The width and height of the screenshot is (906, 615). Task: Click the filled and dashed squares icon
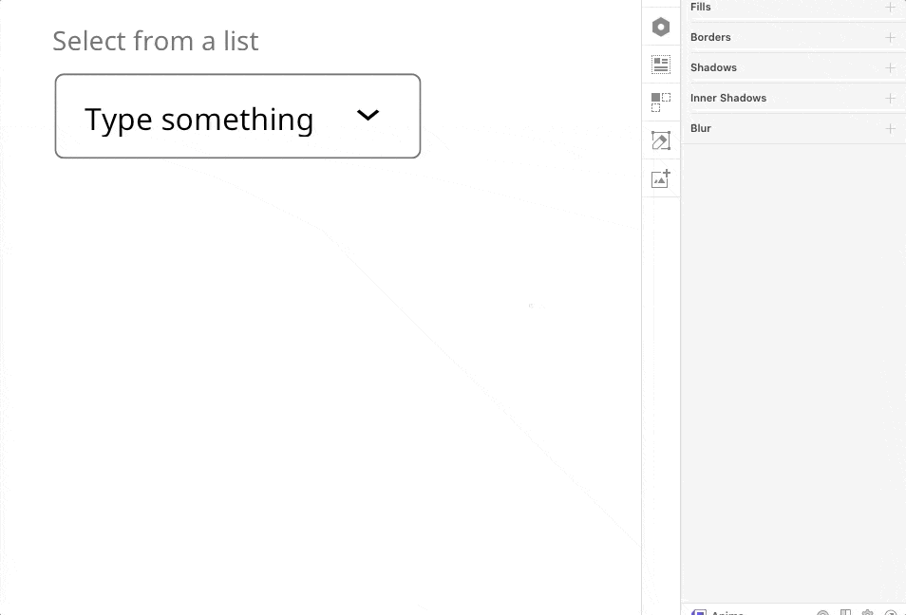[661, 102]
